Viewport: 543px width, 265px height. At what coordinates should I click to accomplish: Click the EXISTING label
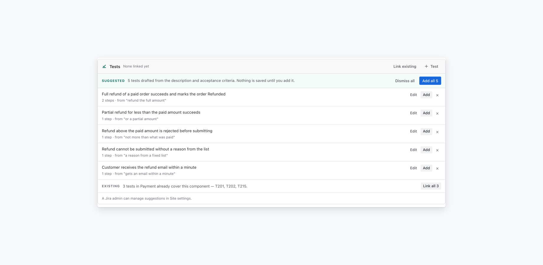(x=111, y=186)
